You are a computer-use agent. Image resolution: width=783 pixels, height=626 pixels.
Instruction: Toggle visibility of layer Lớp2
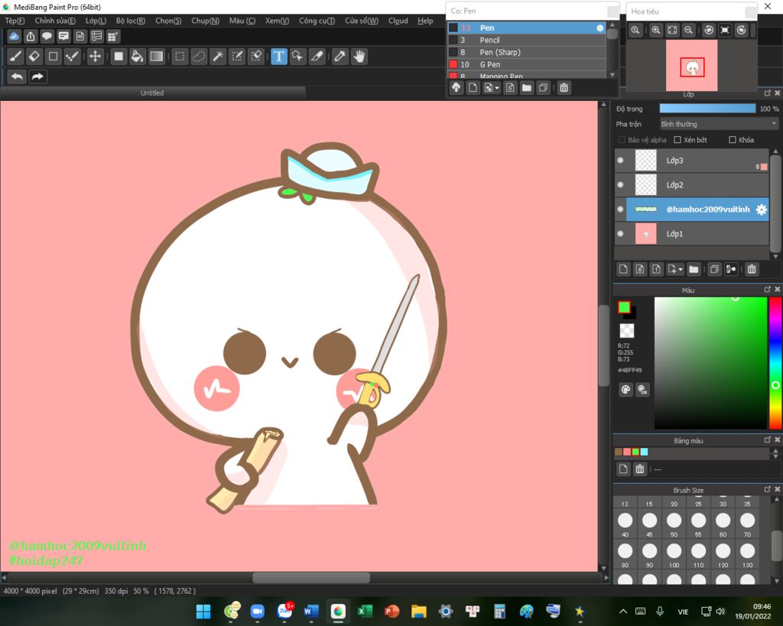pyautogui.click(x=621, y=185)
